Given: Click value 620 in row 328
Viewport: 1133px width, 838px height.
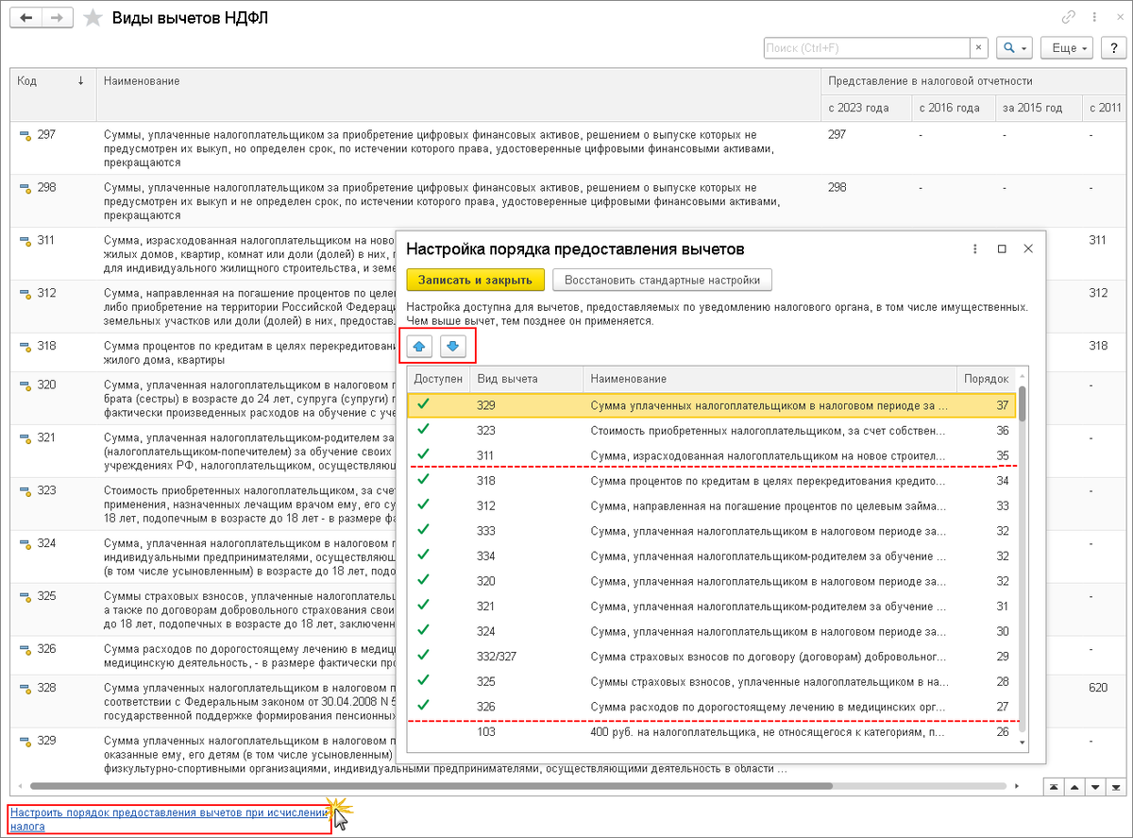Looking at the screenshot, I should click(x=1098, y=688).
